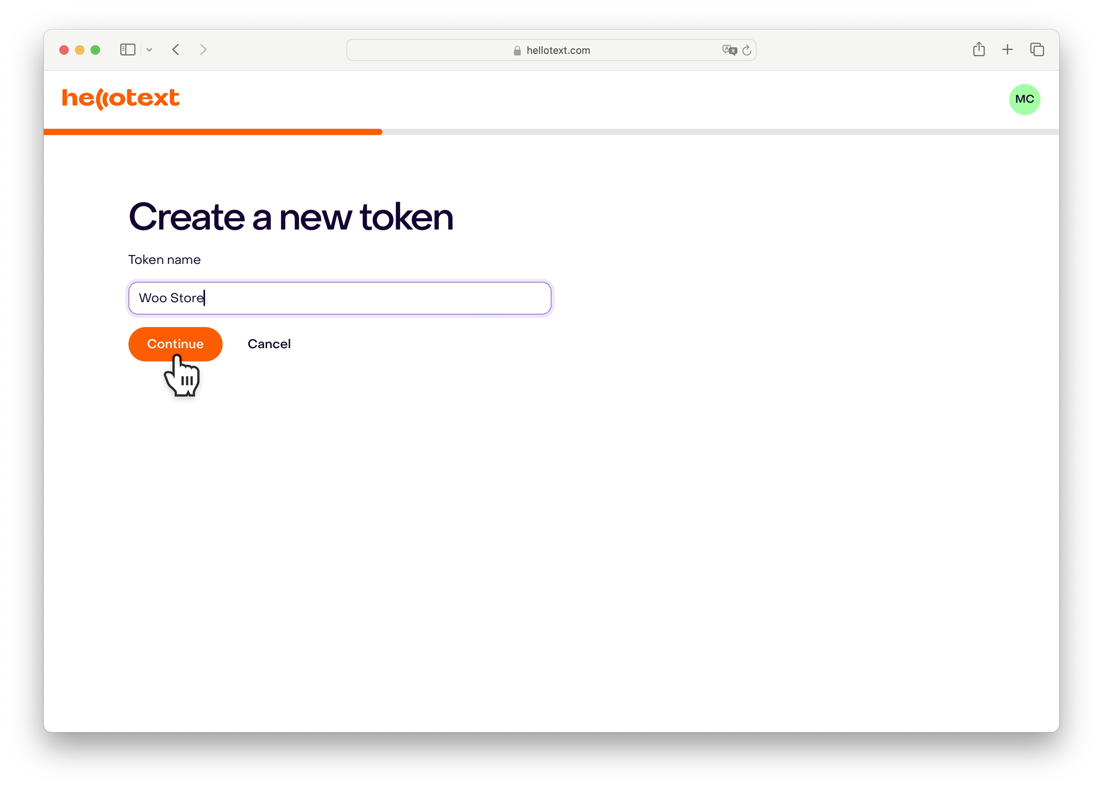Go back with the browser back arrow
Image resolution: width=1103 pixels, height=790 pixels.
[176, 50]
